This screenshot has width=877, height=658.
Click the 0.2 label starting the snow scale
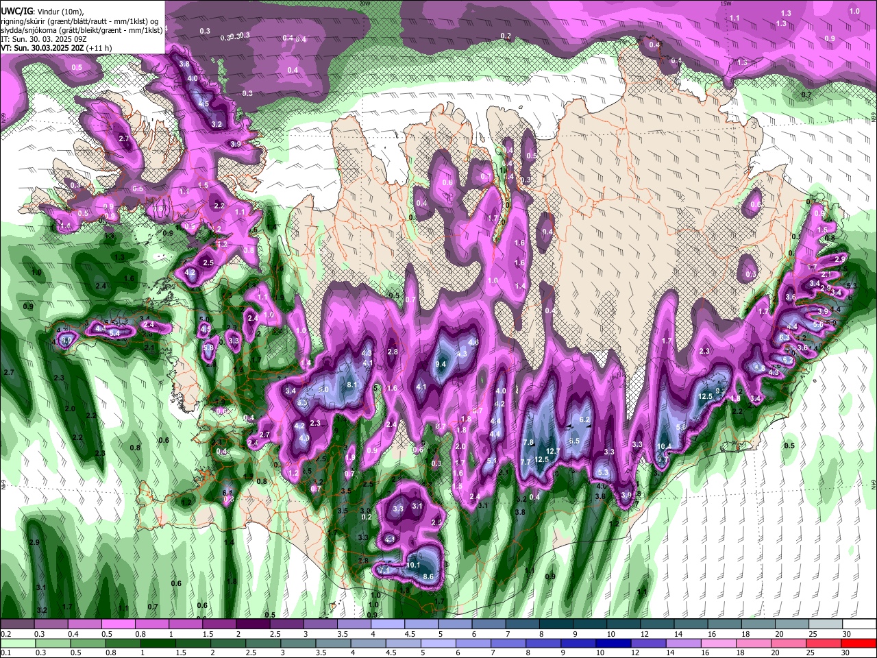coord(5,633)
